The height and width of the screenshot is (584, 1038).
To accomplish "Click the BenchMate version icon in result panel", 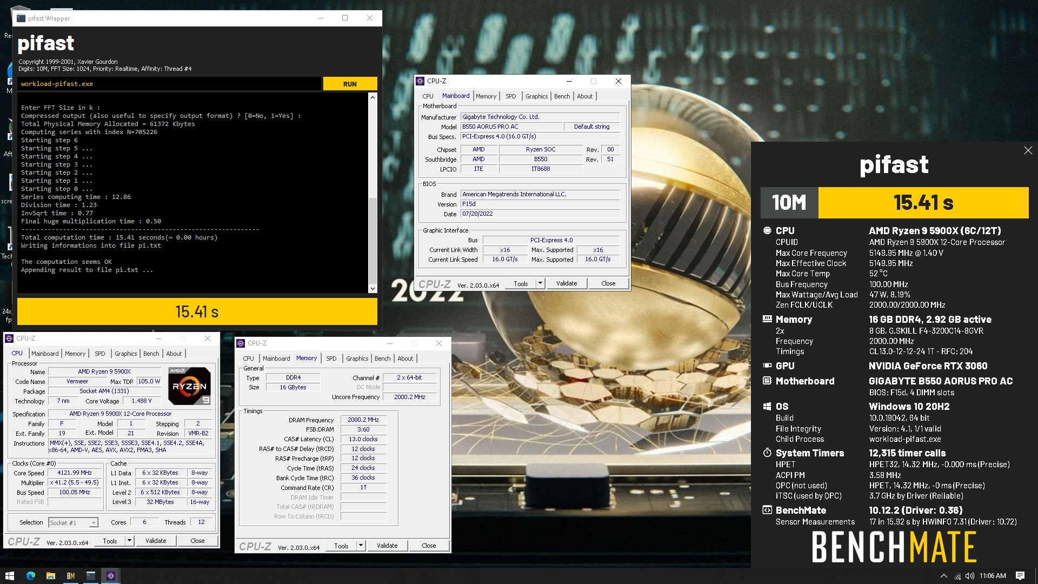I will 767,510.
